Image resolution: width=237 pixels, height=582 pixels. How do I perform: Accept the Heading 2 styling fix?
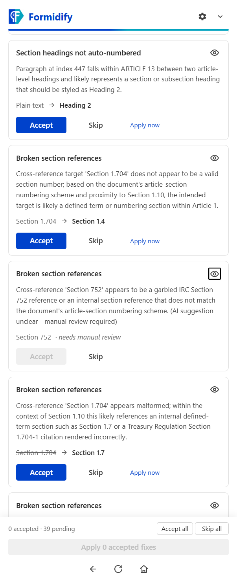pyautogui.click(x=41, y=125)
